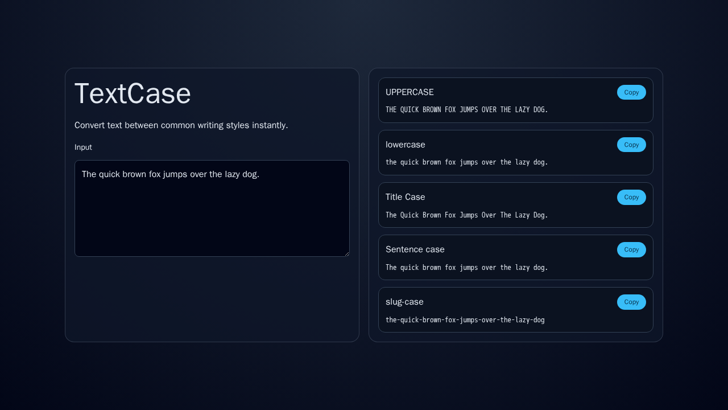Image resolution: width=728 pixels, height=410 pixels.
Task: Click the textarea resize handle
Action: pyautogui.click(x=347, y=253)
